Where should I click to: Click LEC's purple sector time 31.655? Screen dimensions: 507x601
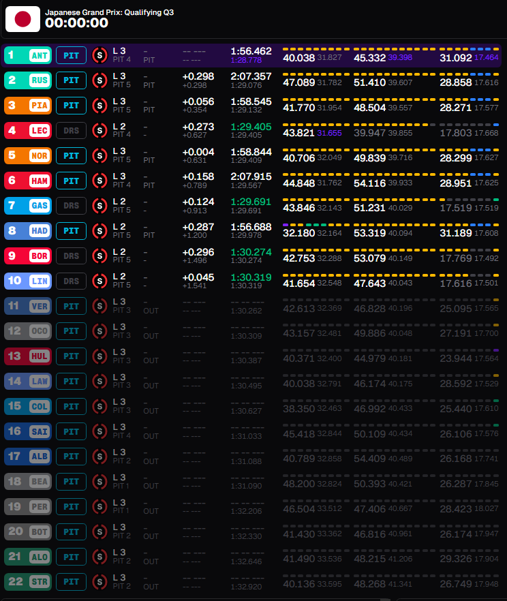pyautogui.click(x=329, y=133)
